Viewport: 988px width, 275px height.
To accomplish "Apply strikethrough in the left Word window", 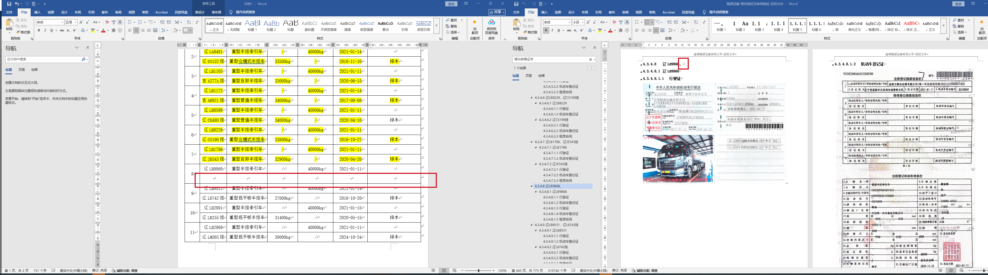I will (62, 31).
